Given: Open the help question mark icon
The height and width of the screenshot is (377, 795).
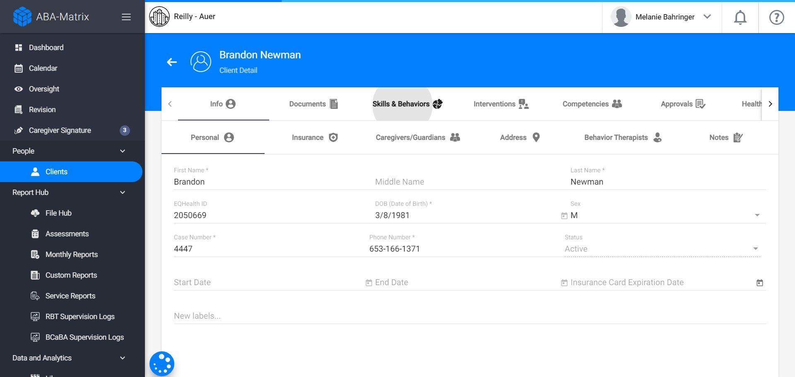Looking at the screenshot, I should 776,17.
